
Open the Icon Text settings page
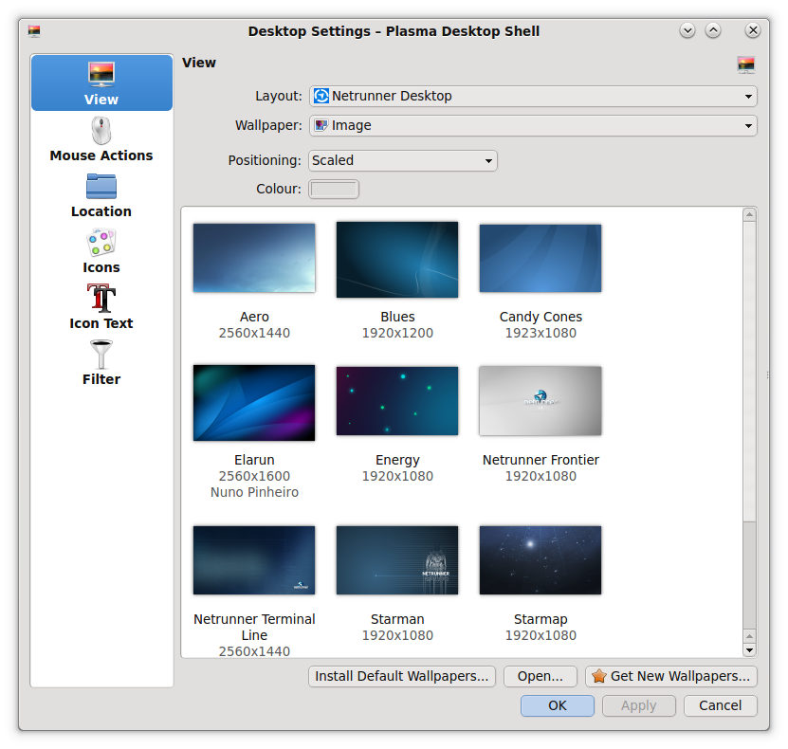(101, 307)
